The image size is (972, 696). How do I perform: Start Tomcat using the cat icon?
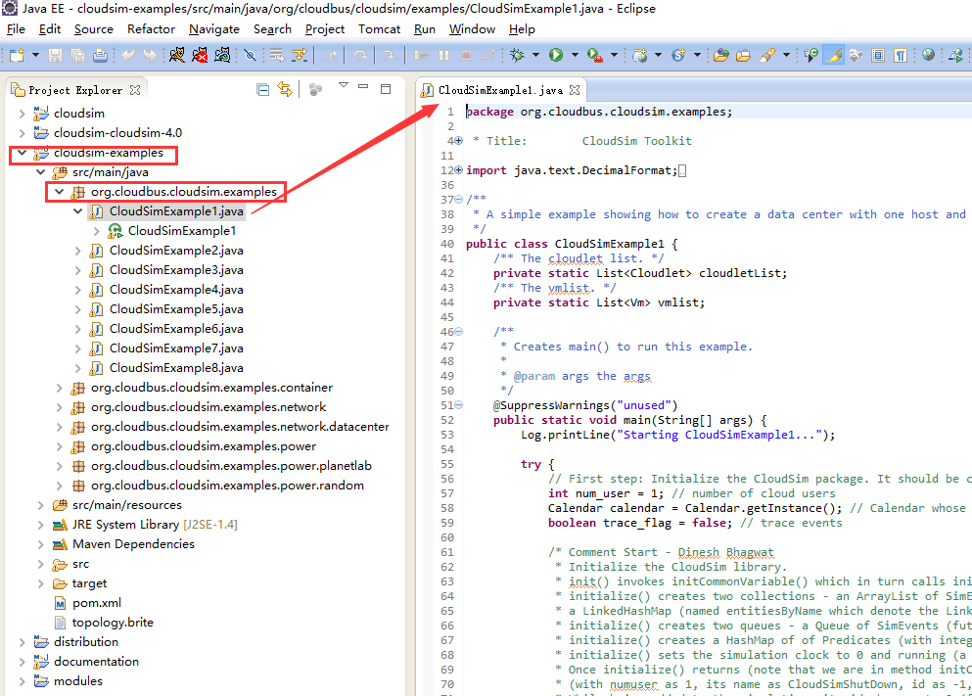pyautogui.click(x=176, y=55)
